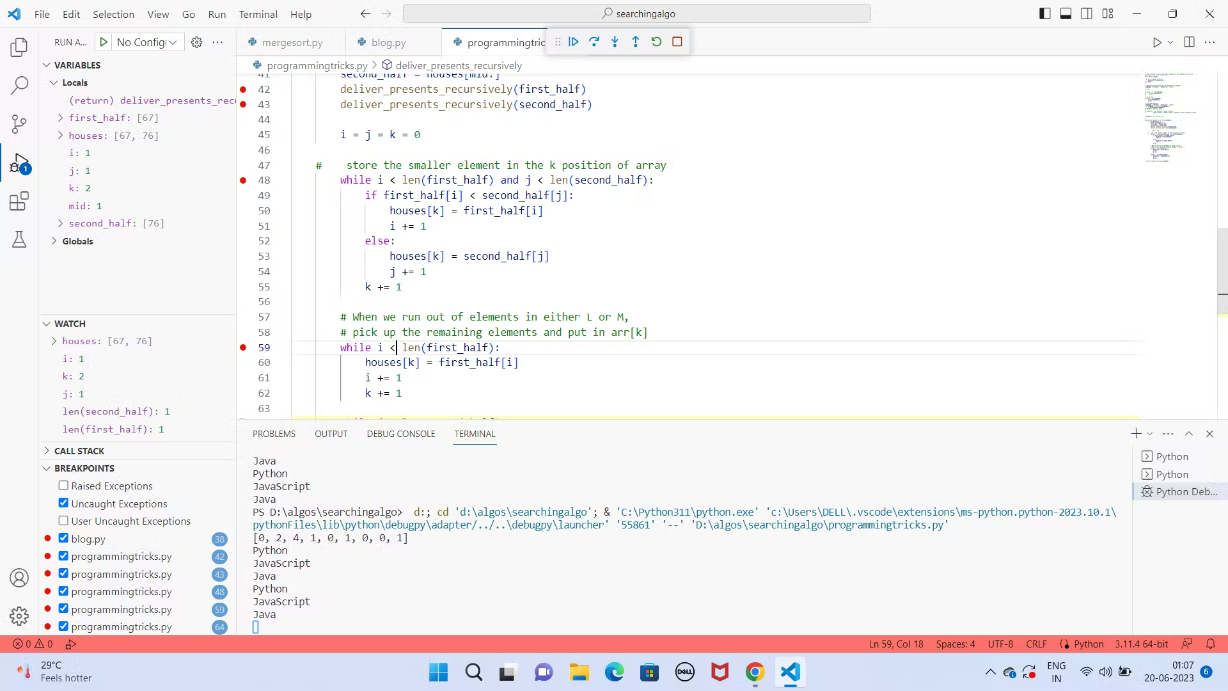
Task: Split the editor to the right
Action: pos(1189,42)
